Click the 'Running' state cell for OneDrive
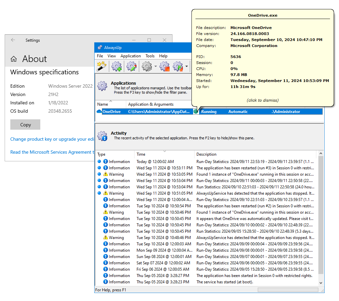The image size is (339, 301). pos(209,112)
